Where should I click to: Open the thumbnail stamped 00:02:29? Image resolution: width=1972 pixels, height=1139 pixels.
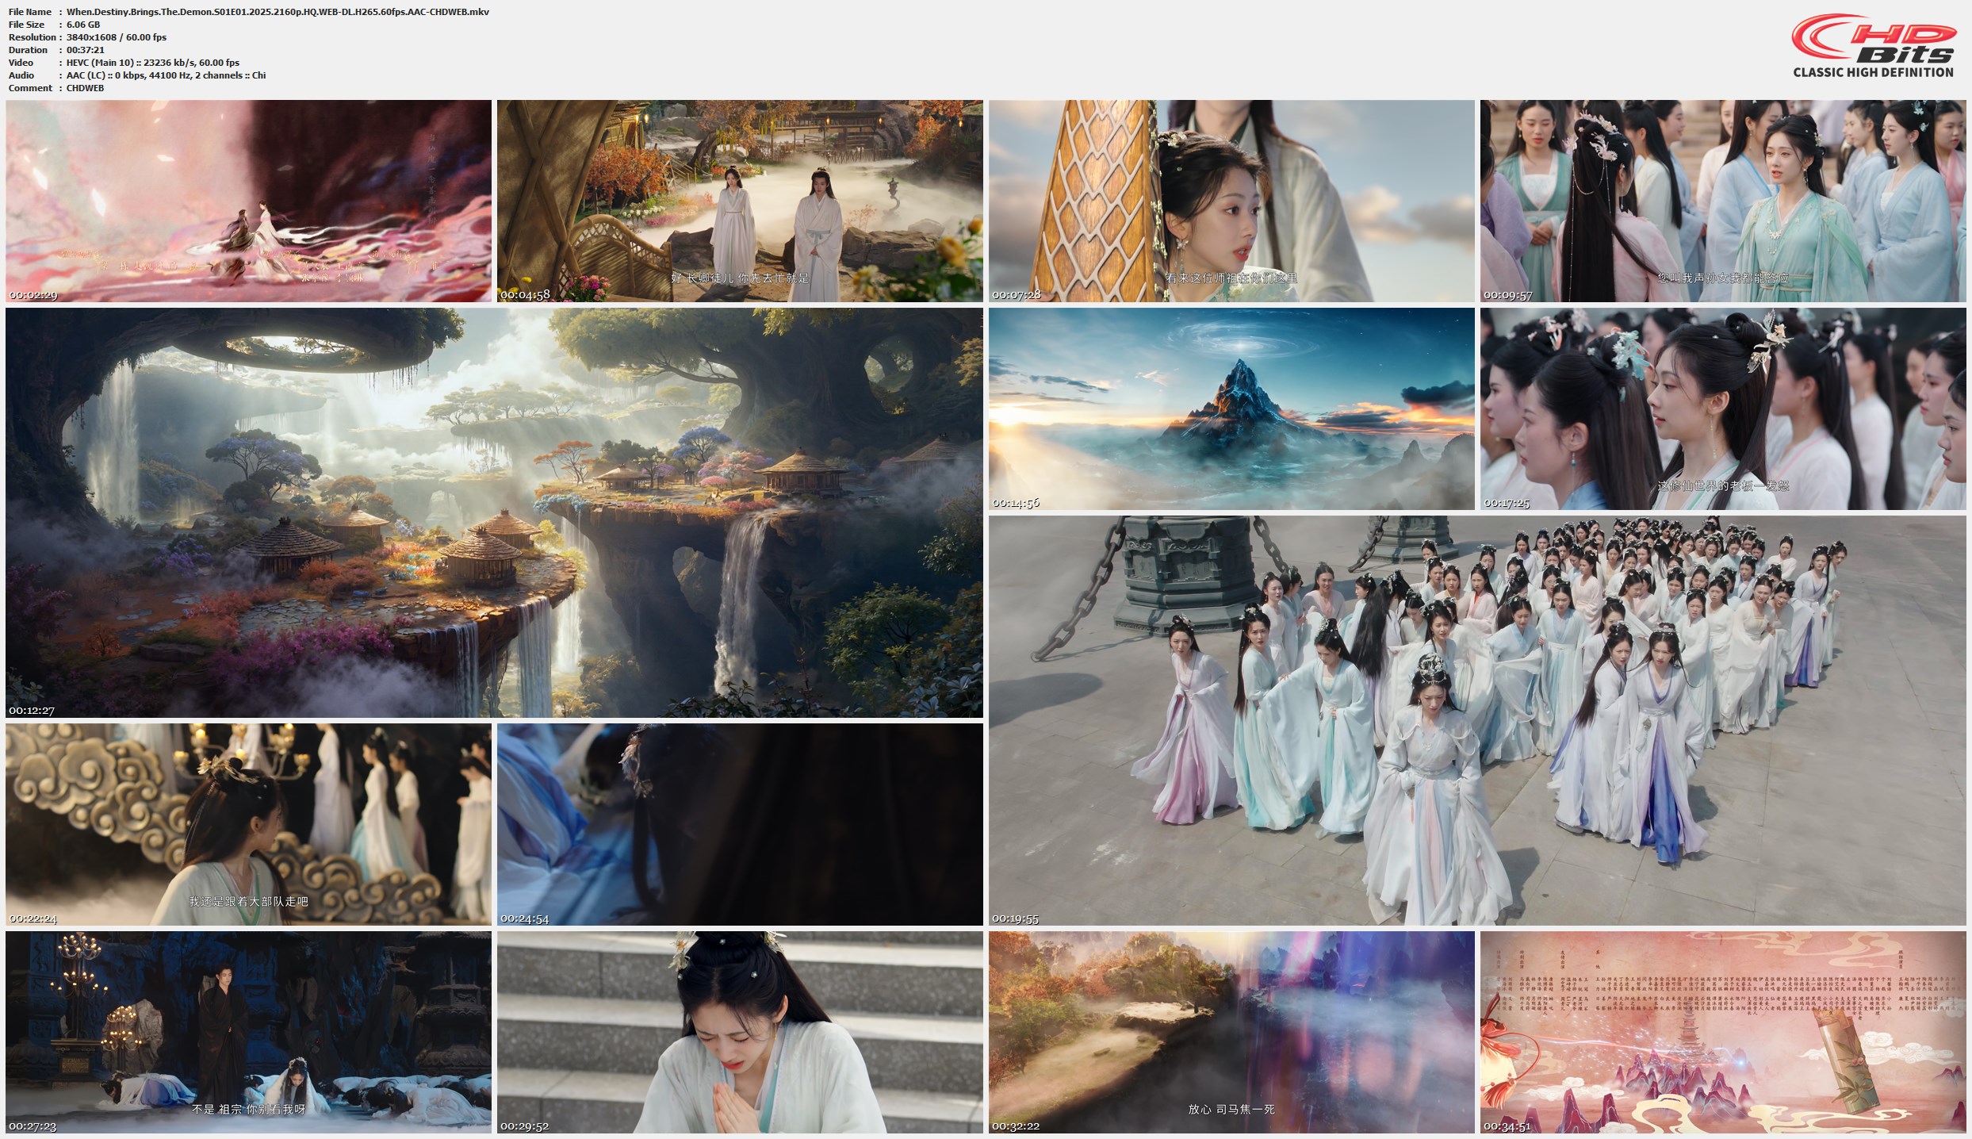click(248, 201)
